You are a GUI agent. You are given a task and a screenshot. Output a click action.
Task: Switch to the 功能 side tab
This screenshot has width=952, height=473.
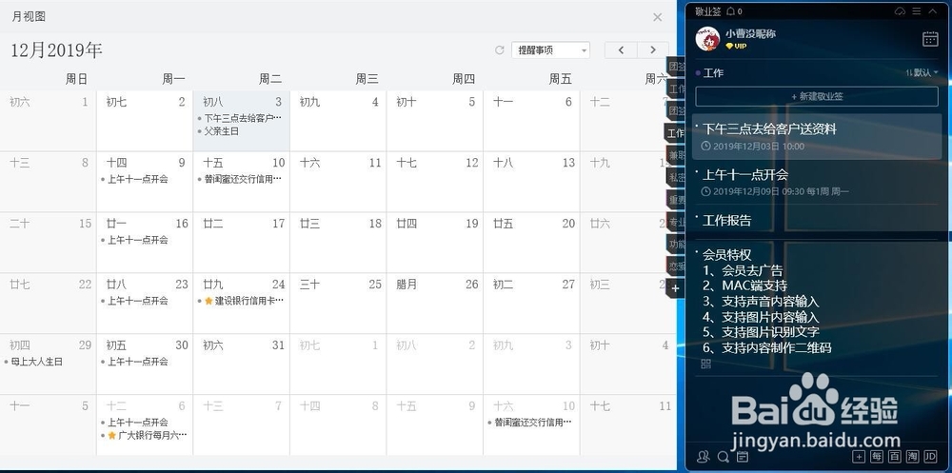[x=676, y=244]
